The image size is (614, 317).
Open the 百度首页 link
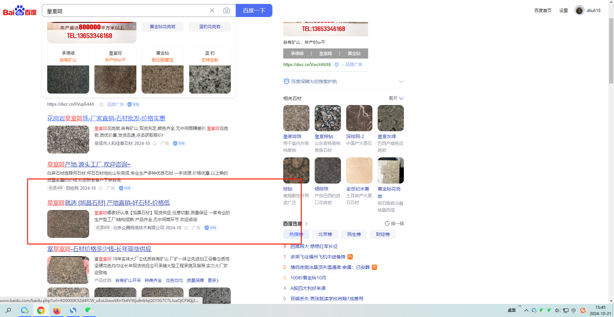[x=543, y=10]
